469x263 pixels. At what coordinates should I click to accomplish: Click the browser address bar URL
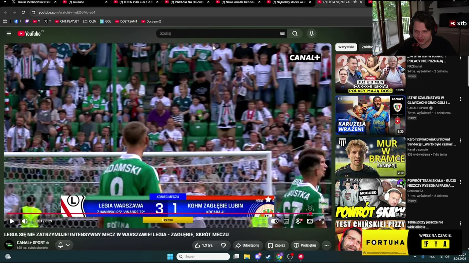coord(67,12)
